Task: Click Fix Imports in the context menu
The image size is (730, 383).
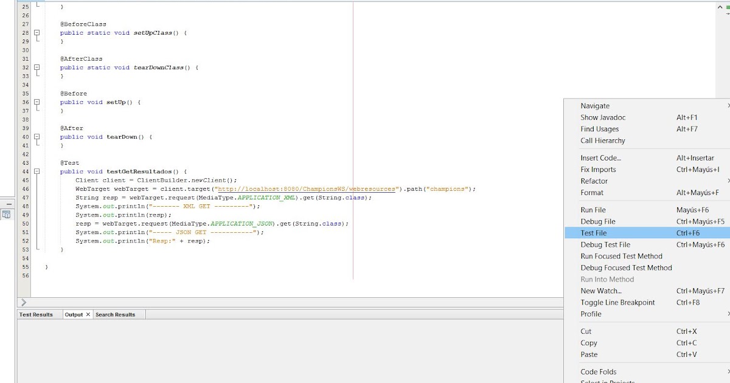Action: pos(598,169)
